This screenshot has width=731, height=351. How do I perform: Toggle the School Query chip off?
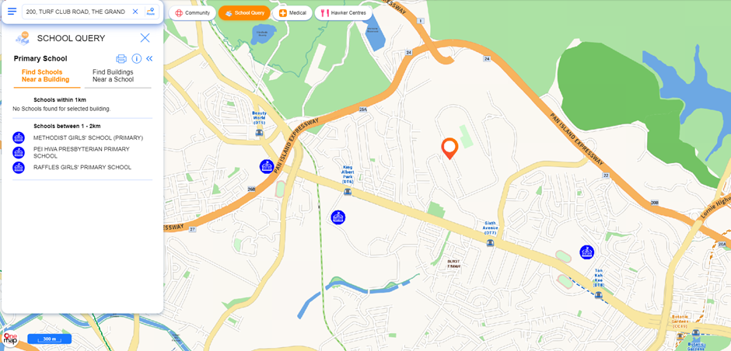[x=244, y=13]
